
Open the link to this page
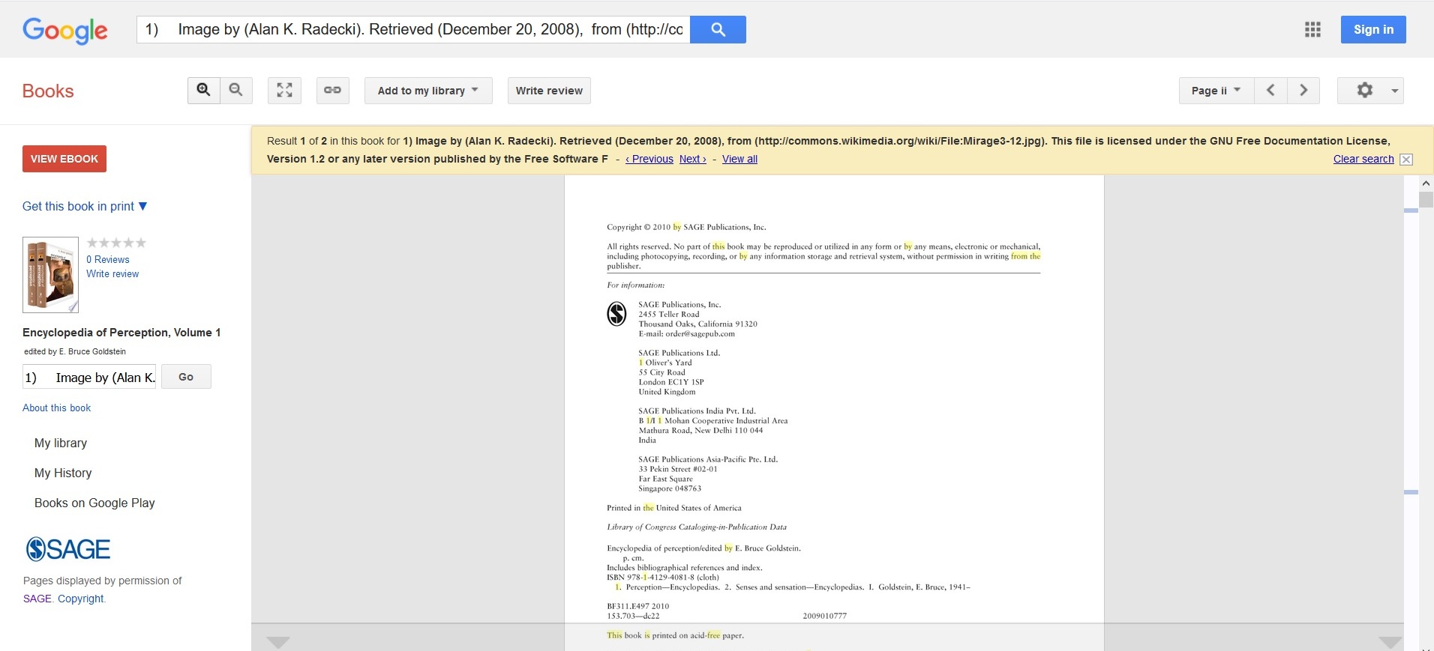click(332, 91)
